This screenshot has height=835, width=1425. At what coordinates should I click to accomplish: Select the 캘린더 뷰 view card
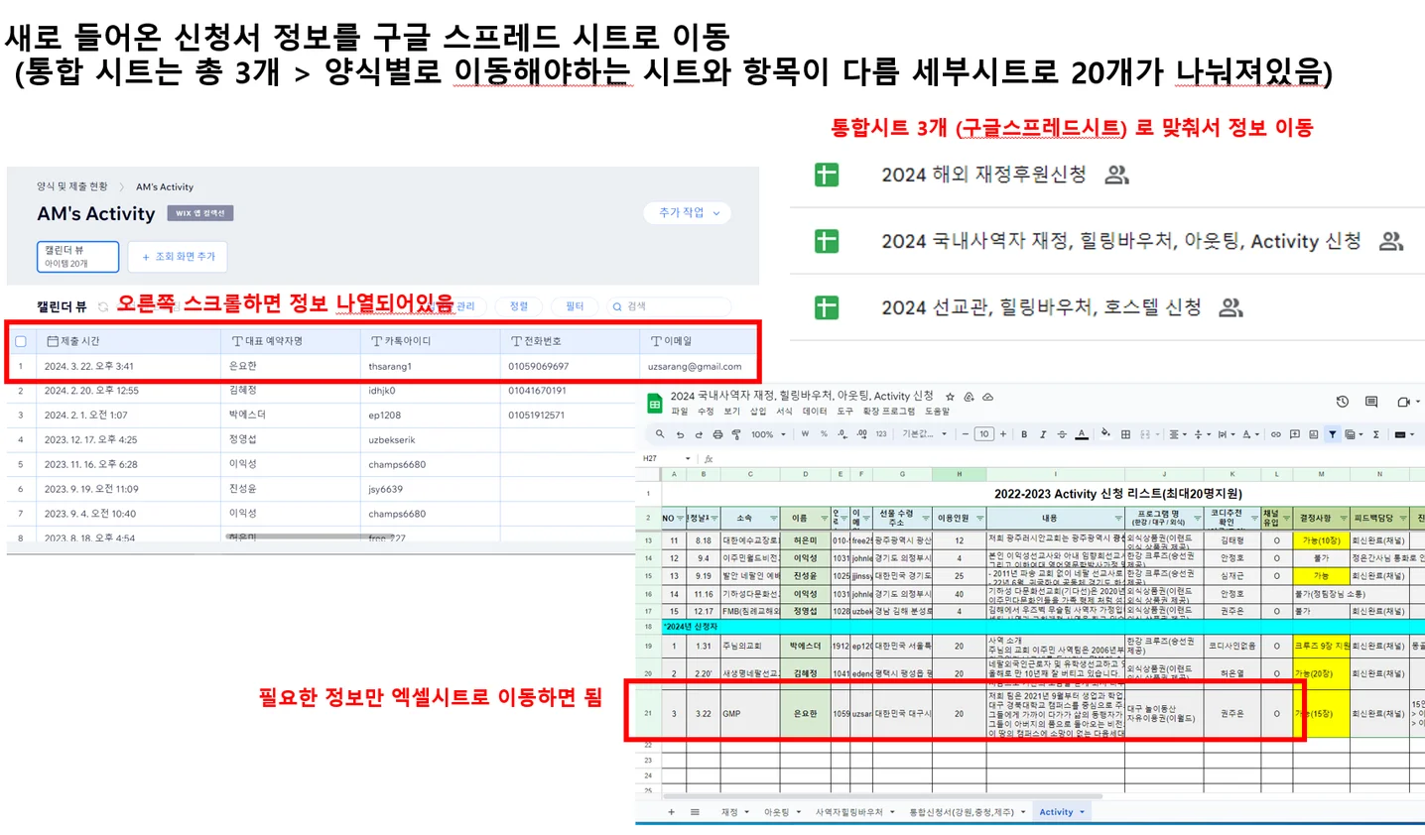click(77, 256)
